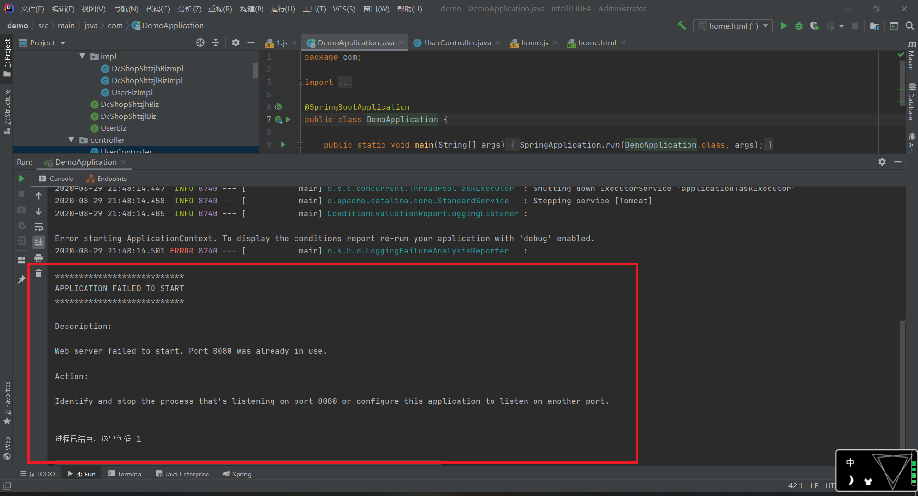Print console output icon
Viewport: 918px width, 496px height.
pos(39,258)
